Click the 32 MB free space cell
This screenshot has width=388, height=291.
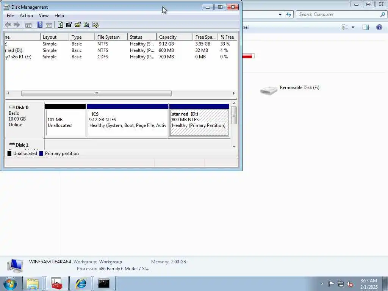202,50
